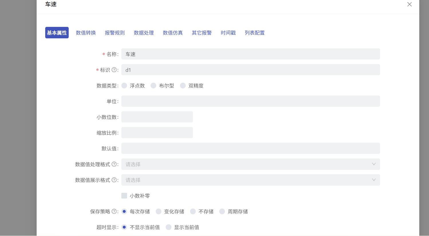The image size is (429, 236).
Task: Open the help tooltip next to 保存策略
Action: (x=115, y=211)
